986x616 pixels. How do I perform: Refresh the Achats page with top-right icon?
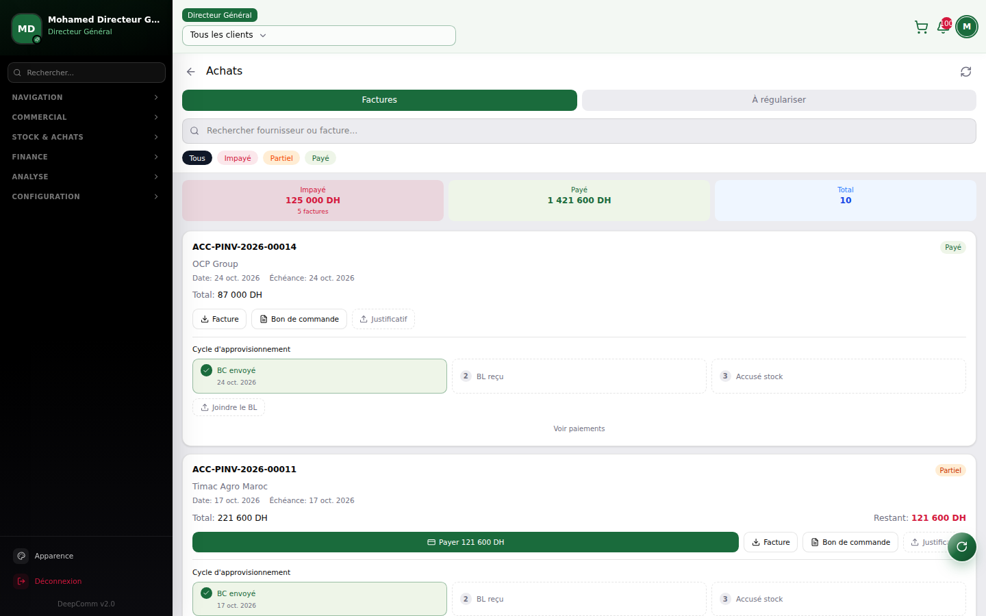coord(965,72)
